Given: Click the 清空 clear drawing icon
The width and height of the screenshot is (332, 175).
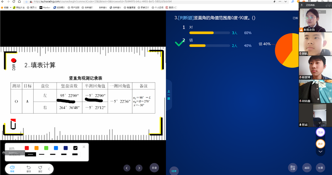Looking at the screenshot, I should [x=40, y=168].
